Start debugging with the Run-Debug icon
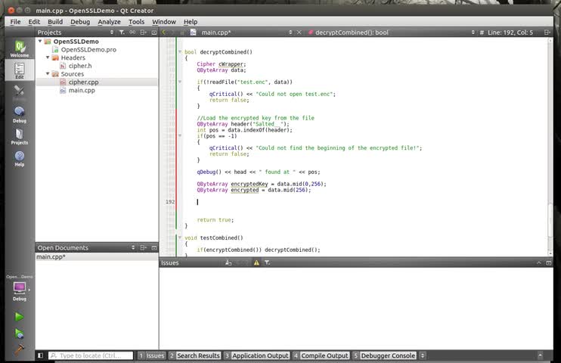Screen dimensions: 561x363 click(19, 334)
